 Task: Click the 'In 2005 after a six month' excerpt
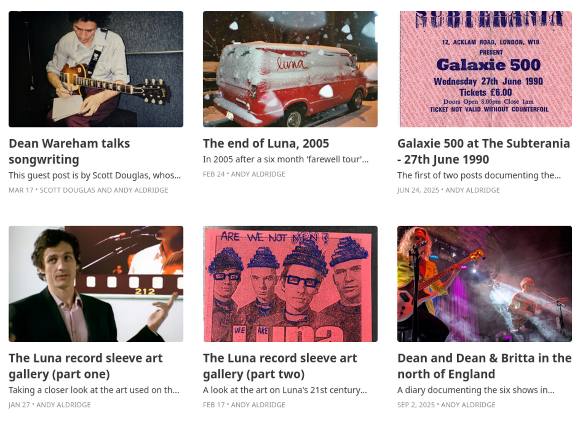(x=286, y=160)
